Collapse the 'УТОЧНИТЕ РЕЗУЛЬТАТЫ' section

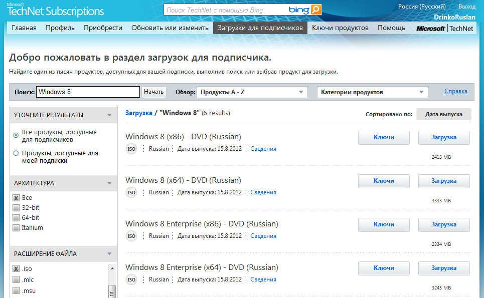(109, 115)
